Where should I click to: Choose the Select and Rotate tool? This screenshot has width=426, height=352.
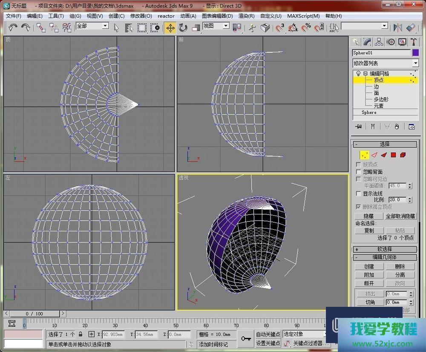click(x=183, y=28)
